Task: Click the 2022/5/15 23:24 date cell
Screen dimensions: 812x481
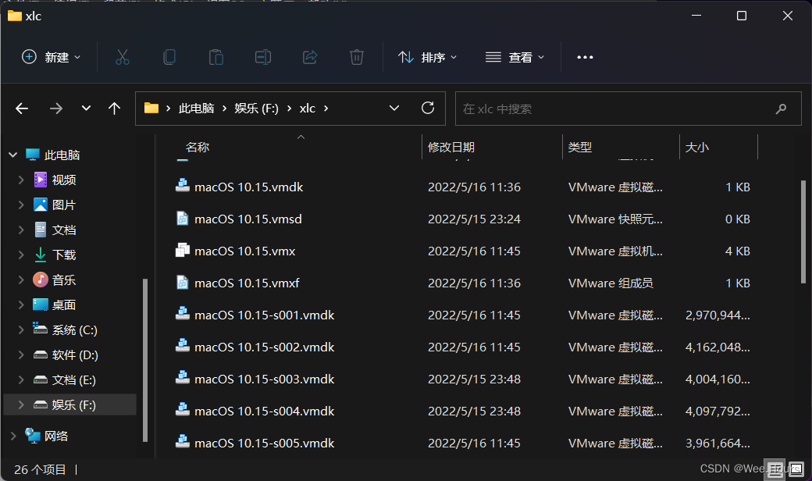Action: tap(474, 219)
